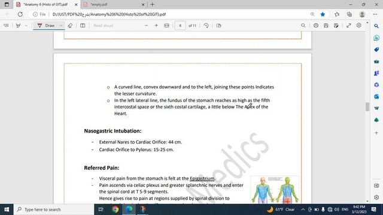
Task: Open the table of contents panel
Action: [7, 25]
